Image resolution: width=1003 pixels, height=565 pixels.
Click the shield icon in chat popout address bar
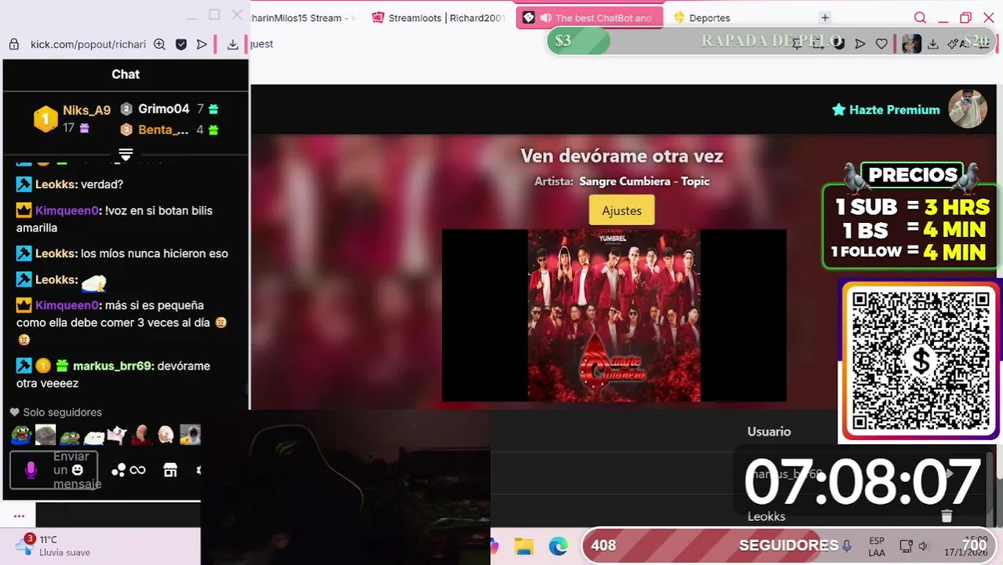(181, 45)
